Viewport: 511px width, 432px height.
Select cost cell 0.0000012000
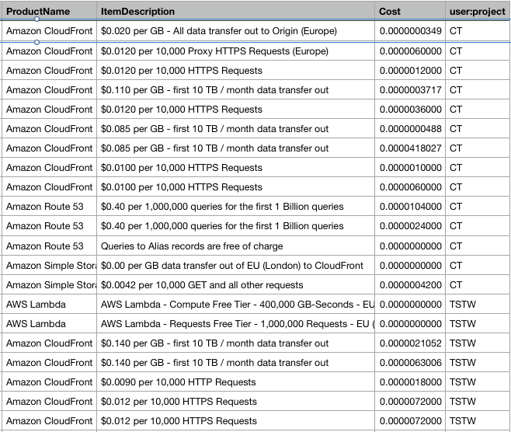410,71
